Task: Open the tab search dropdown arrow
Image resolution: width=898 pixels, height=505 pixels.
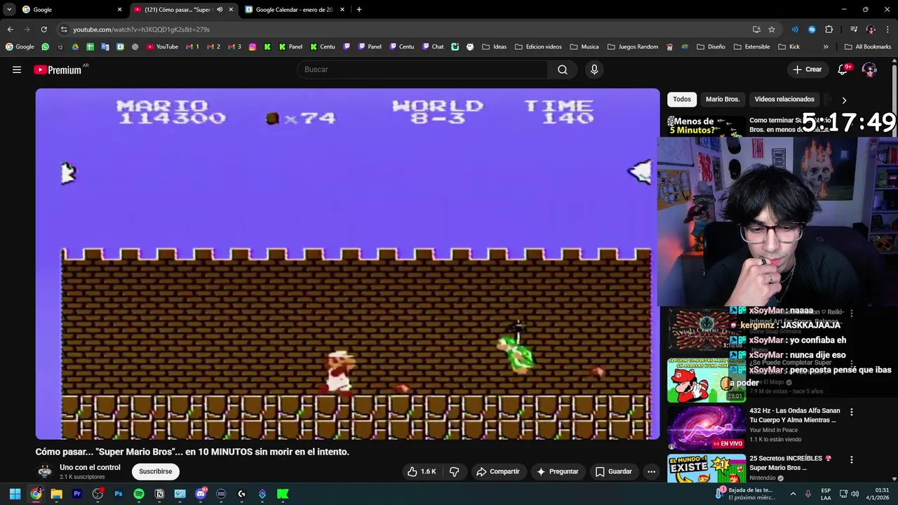Action: [9, 10]
